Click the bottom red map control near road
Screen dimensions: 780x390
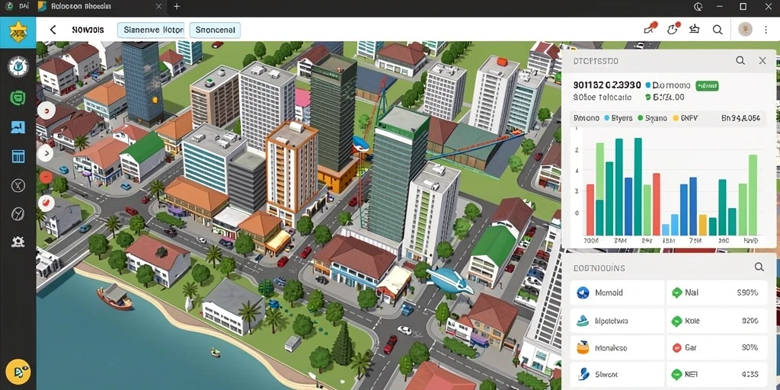pos(46,203)
